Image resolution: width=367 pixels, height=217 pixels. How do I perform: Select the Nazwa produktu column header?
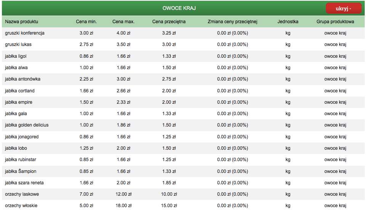click(22, 22)
